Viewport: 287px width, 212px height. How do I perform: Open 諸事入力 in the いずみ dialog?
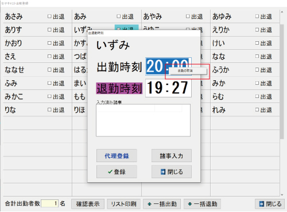pyautogui.click(x=172, y=156)
